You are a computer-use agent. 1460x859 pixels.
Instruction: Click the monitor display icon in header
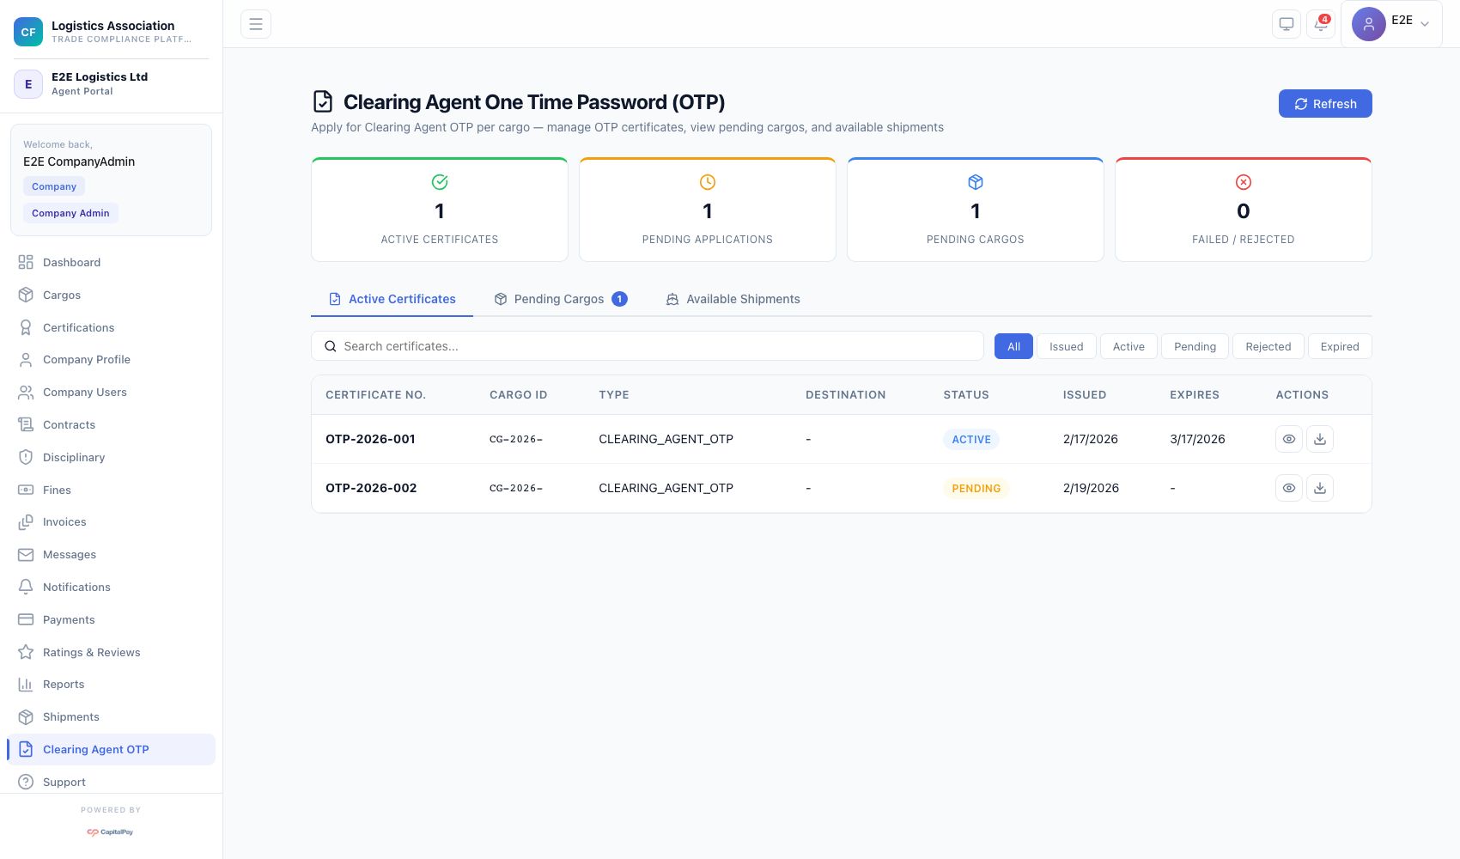[1287, 24]
